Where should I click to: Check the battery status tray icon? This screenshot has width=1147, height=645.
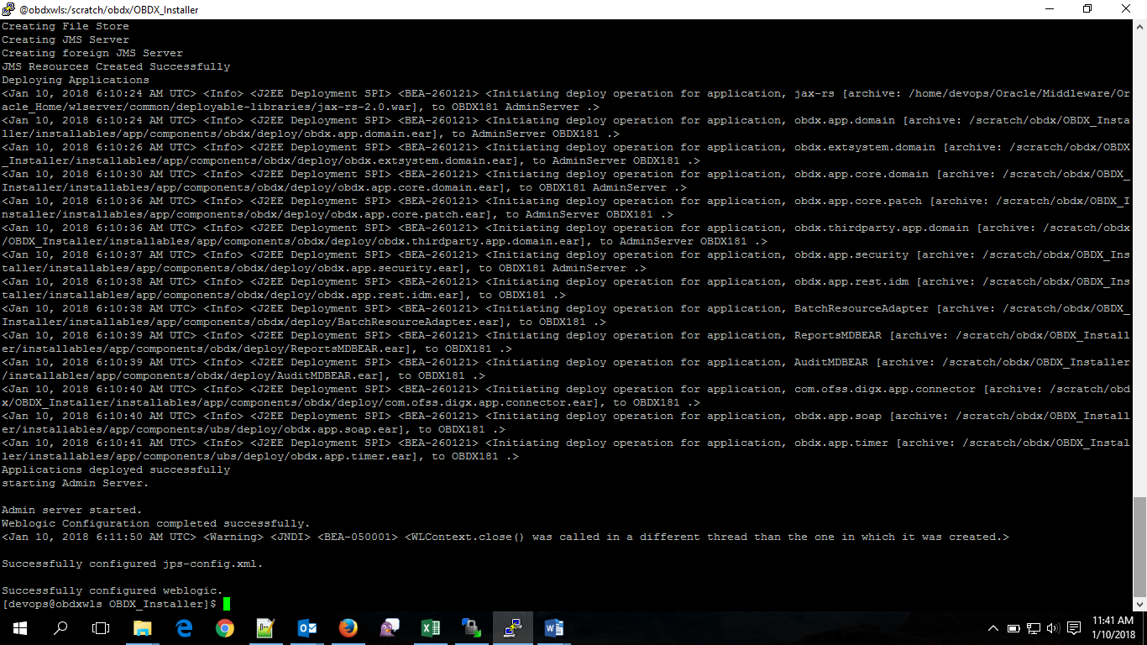tap(1013, 628)
